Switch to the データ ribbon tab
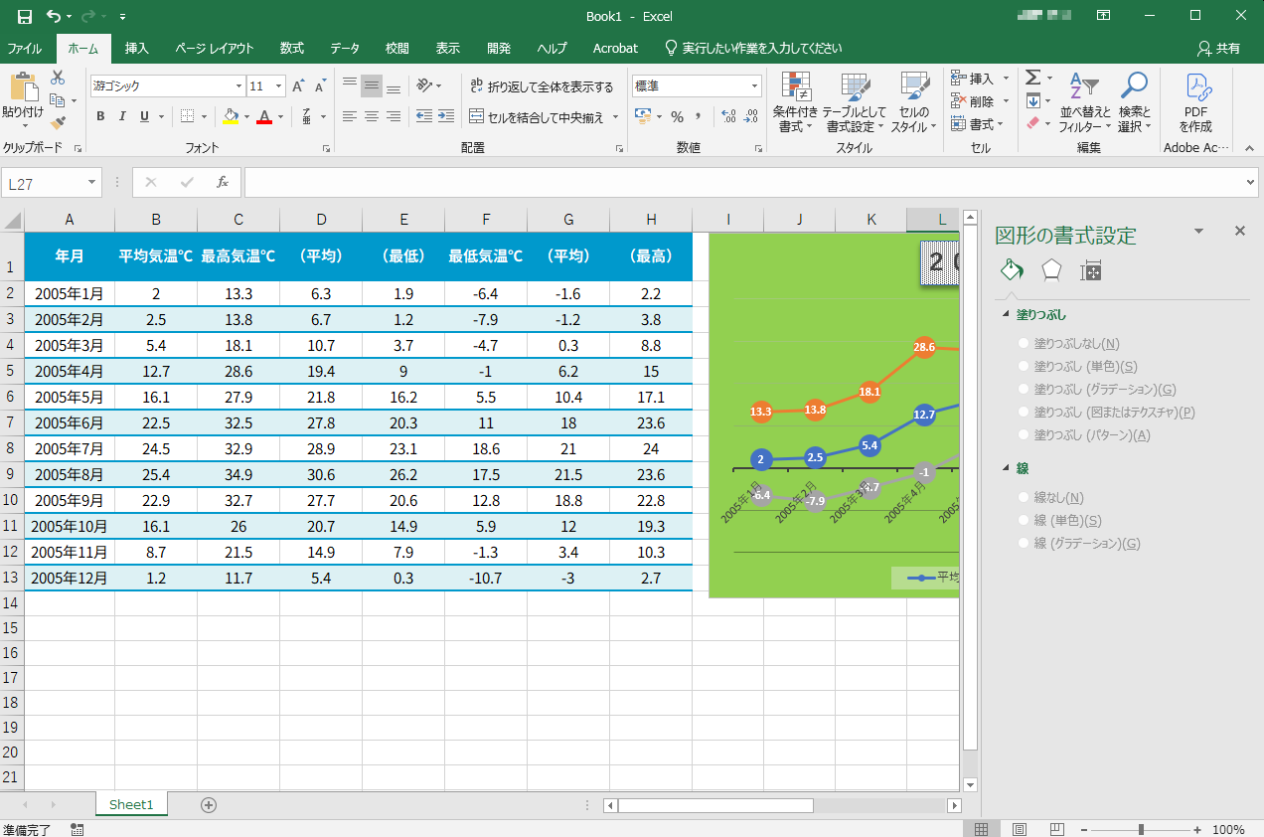This screenshot has width=1264, height=837. coord(345,49)
